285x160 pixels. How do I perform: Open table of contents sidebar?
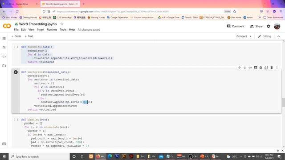pyautogui.click(x=4, y=39)
